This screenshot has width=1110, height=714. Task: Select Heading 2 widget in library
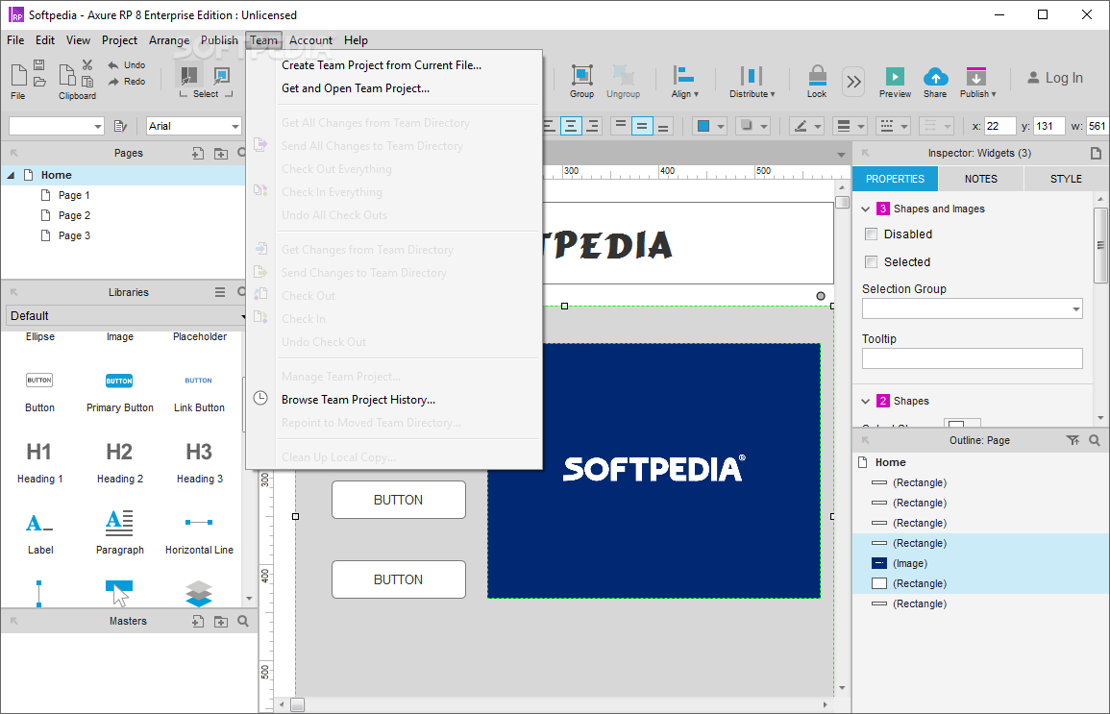pos(119,463)
